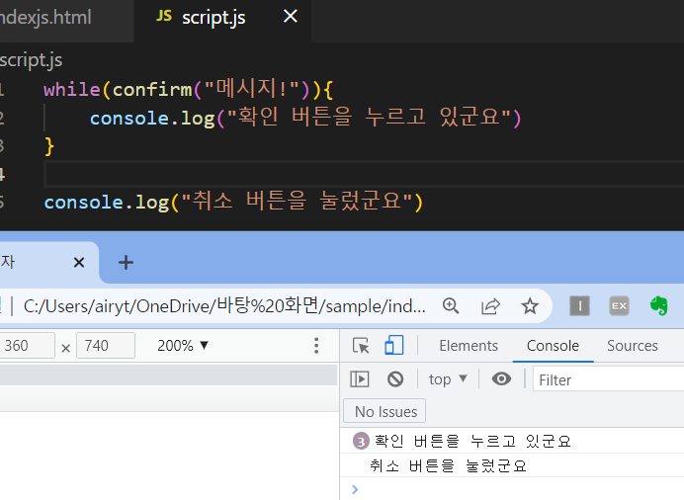The image size is (684, 500).
Task: Toggle the device toolbar icon
Action: coord(394,346)
